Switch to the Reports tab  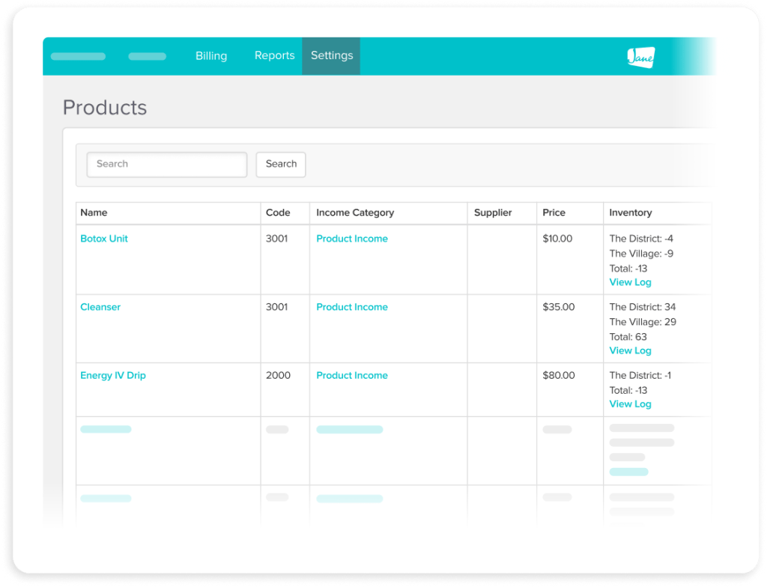(x=274, y=55)
